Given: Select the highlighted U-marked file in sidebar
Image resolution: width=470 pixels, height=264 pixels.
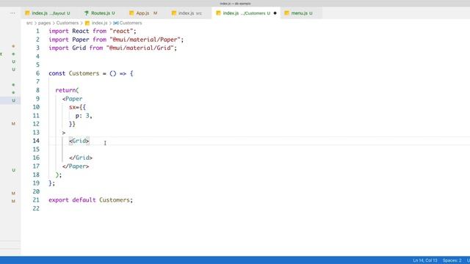Looking at the screenshot, I should (x=10, y=100).
